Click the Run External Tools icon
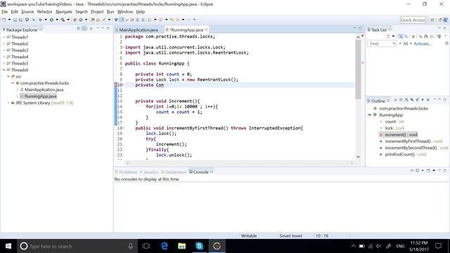The height and width of the screenshot is (253, 450). [x=63, y=20]
